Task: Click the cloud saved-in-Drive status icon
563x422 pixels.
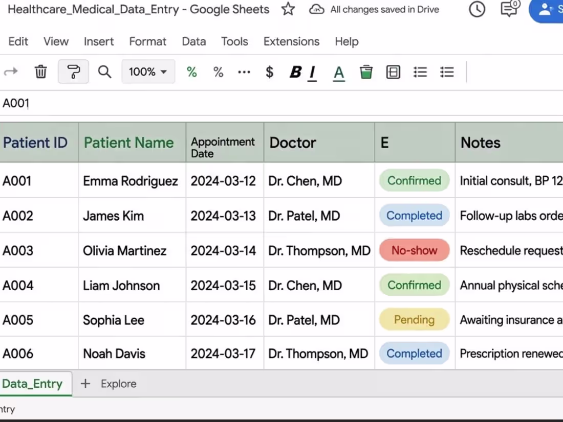Action: [x=316, y=9]
